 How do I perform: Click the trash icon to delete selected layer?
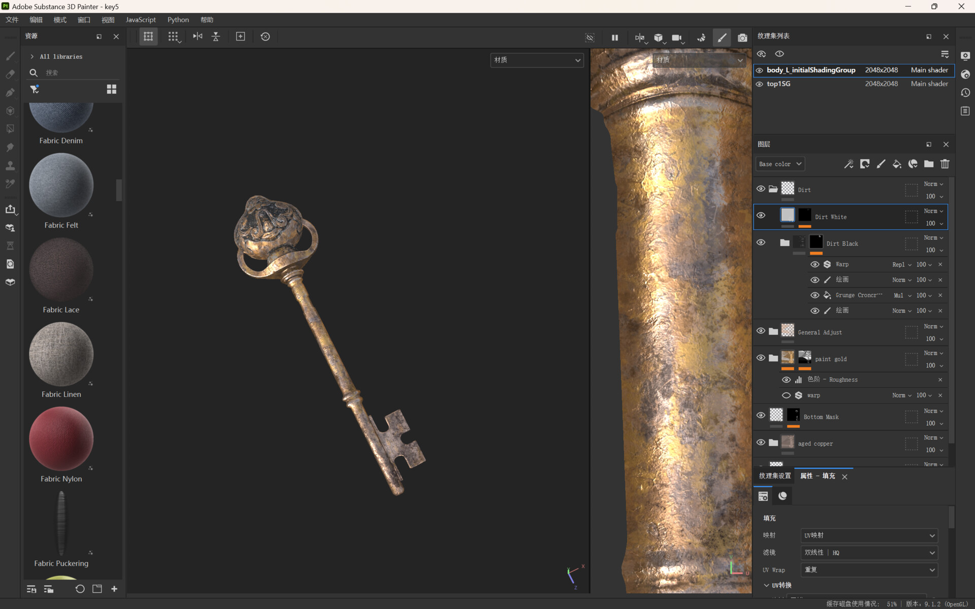point(945,164)
